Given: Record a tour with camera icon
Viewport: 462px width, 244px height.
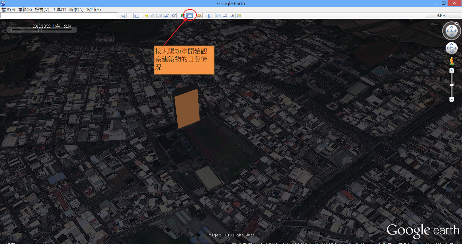Looking at the screenshot, I should pyautogui.click(x=174, y=16).
